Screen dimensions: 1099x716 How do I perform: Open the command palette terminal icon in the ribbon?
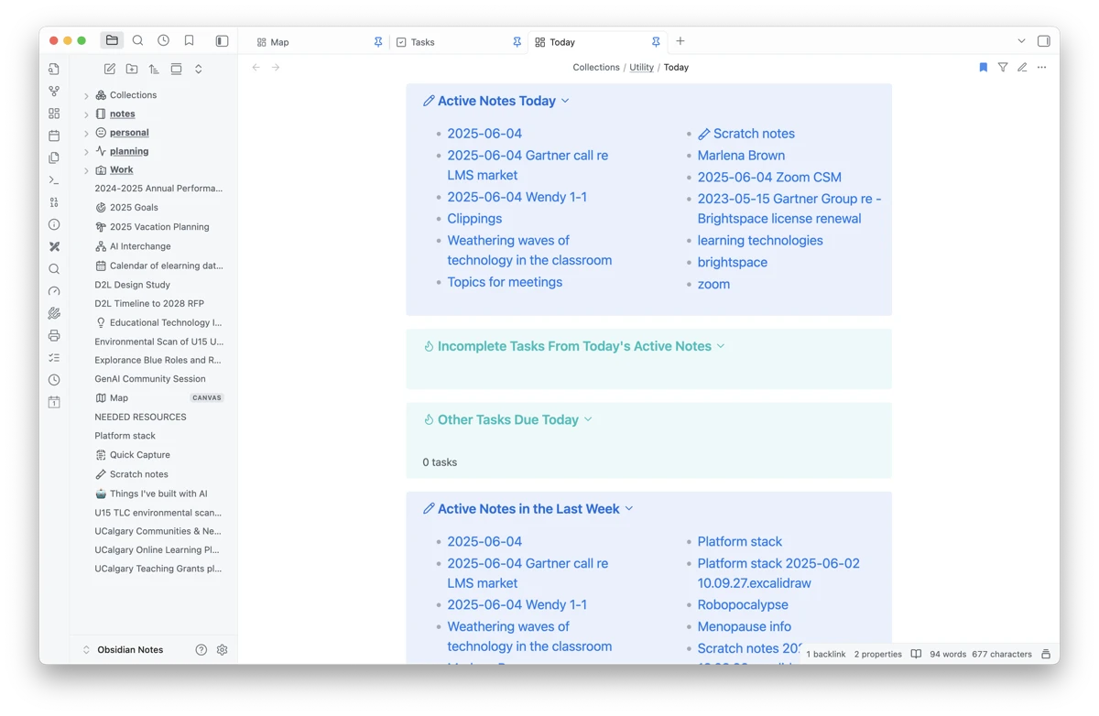pyautogui.click(x=54, y=180)
